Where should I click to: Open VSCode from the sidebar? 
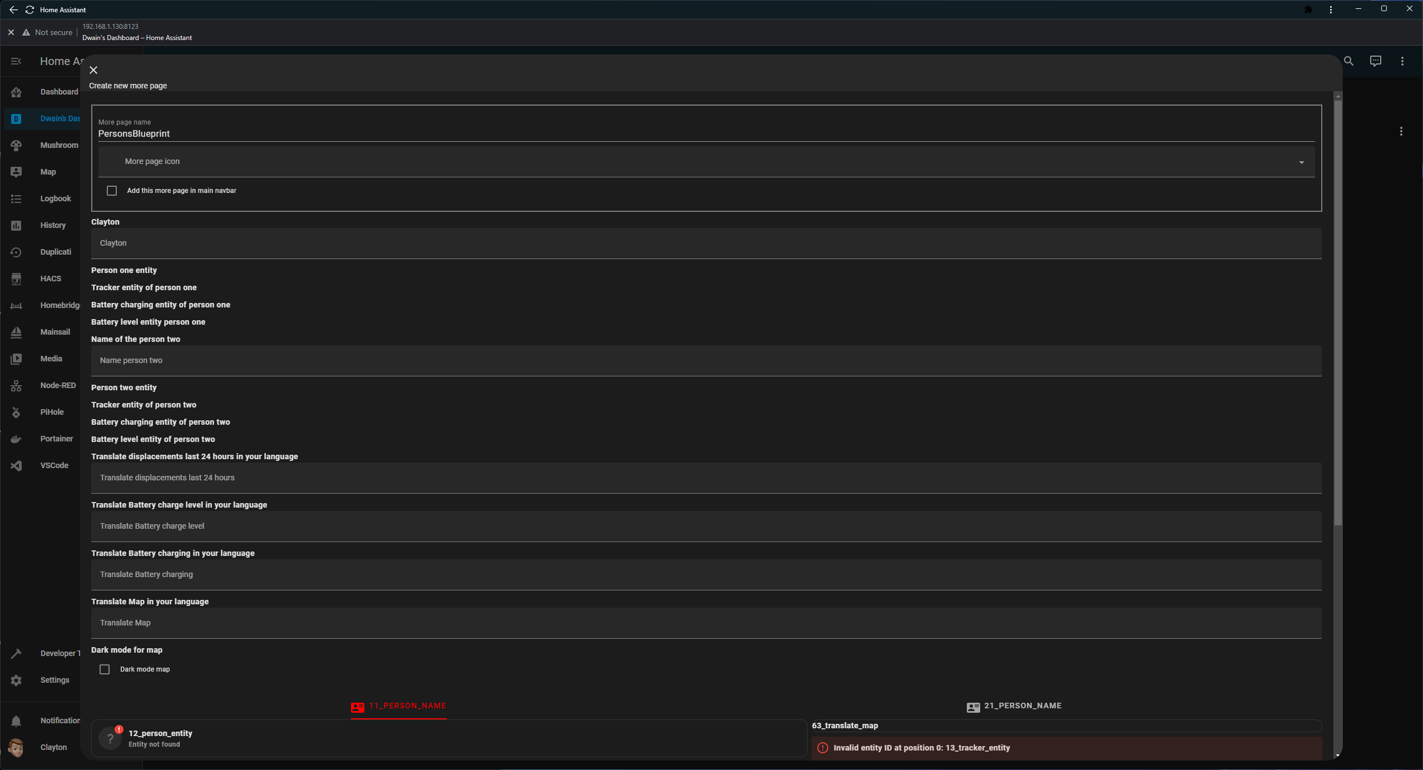click(54, 465)
